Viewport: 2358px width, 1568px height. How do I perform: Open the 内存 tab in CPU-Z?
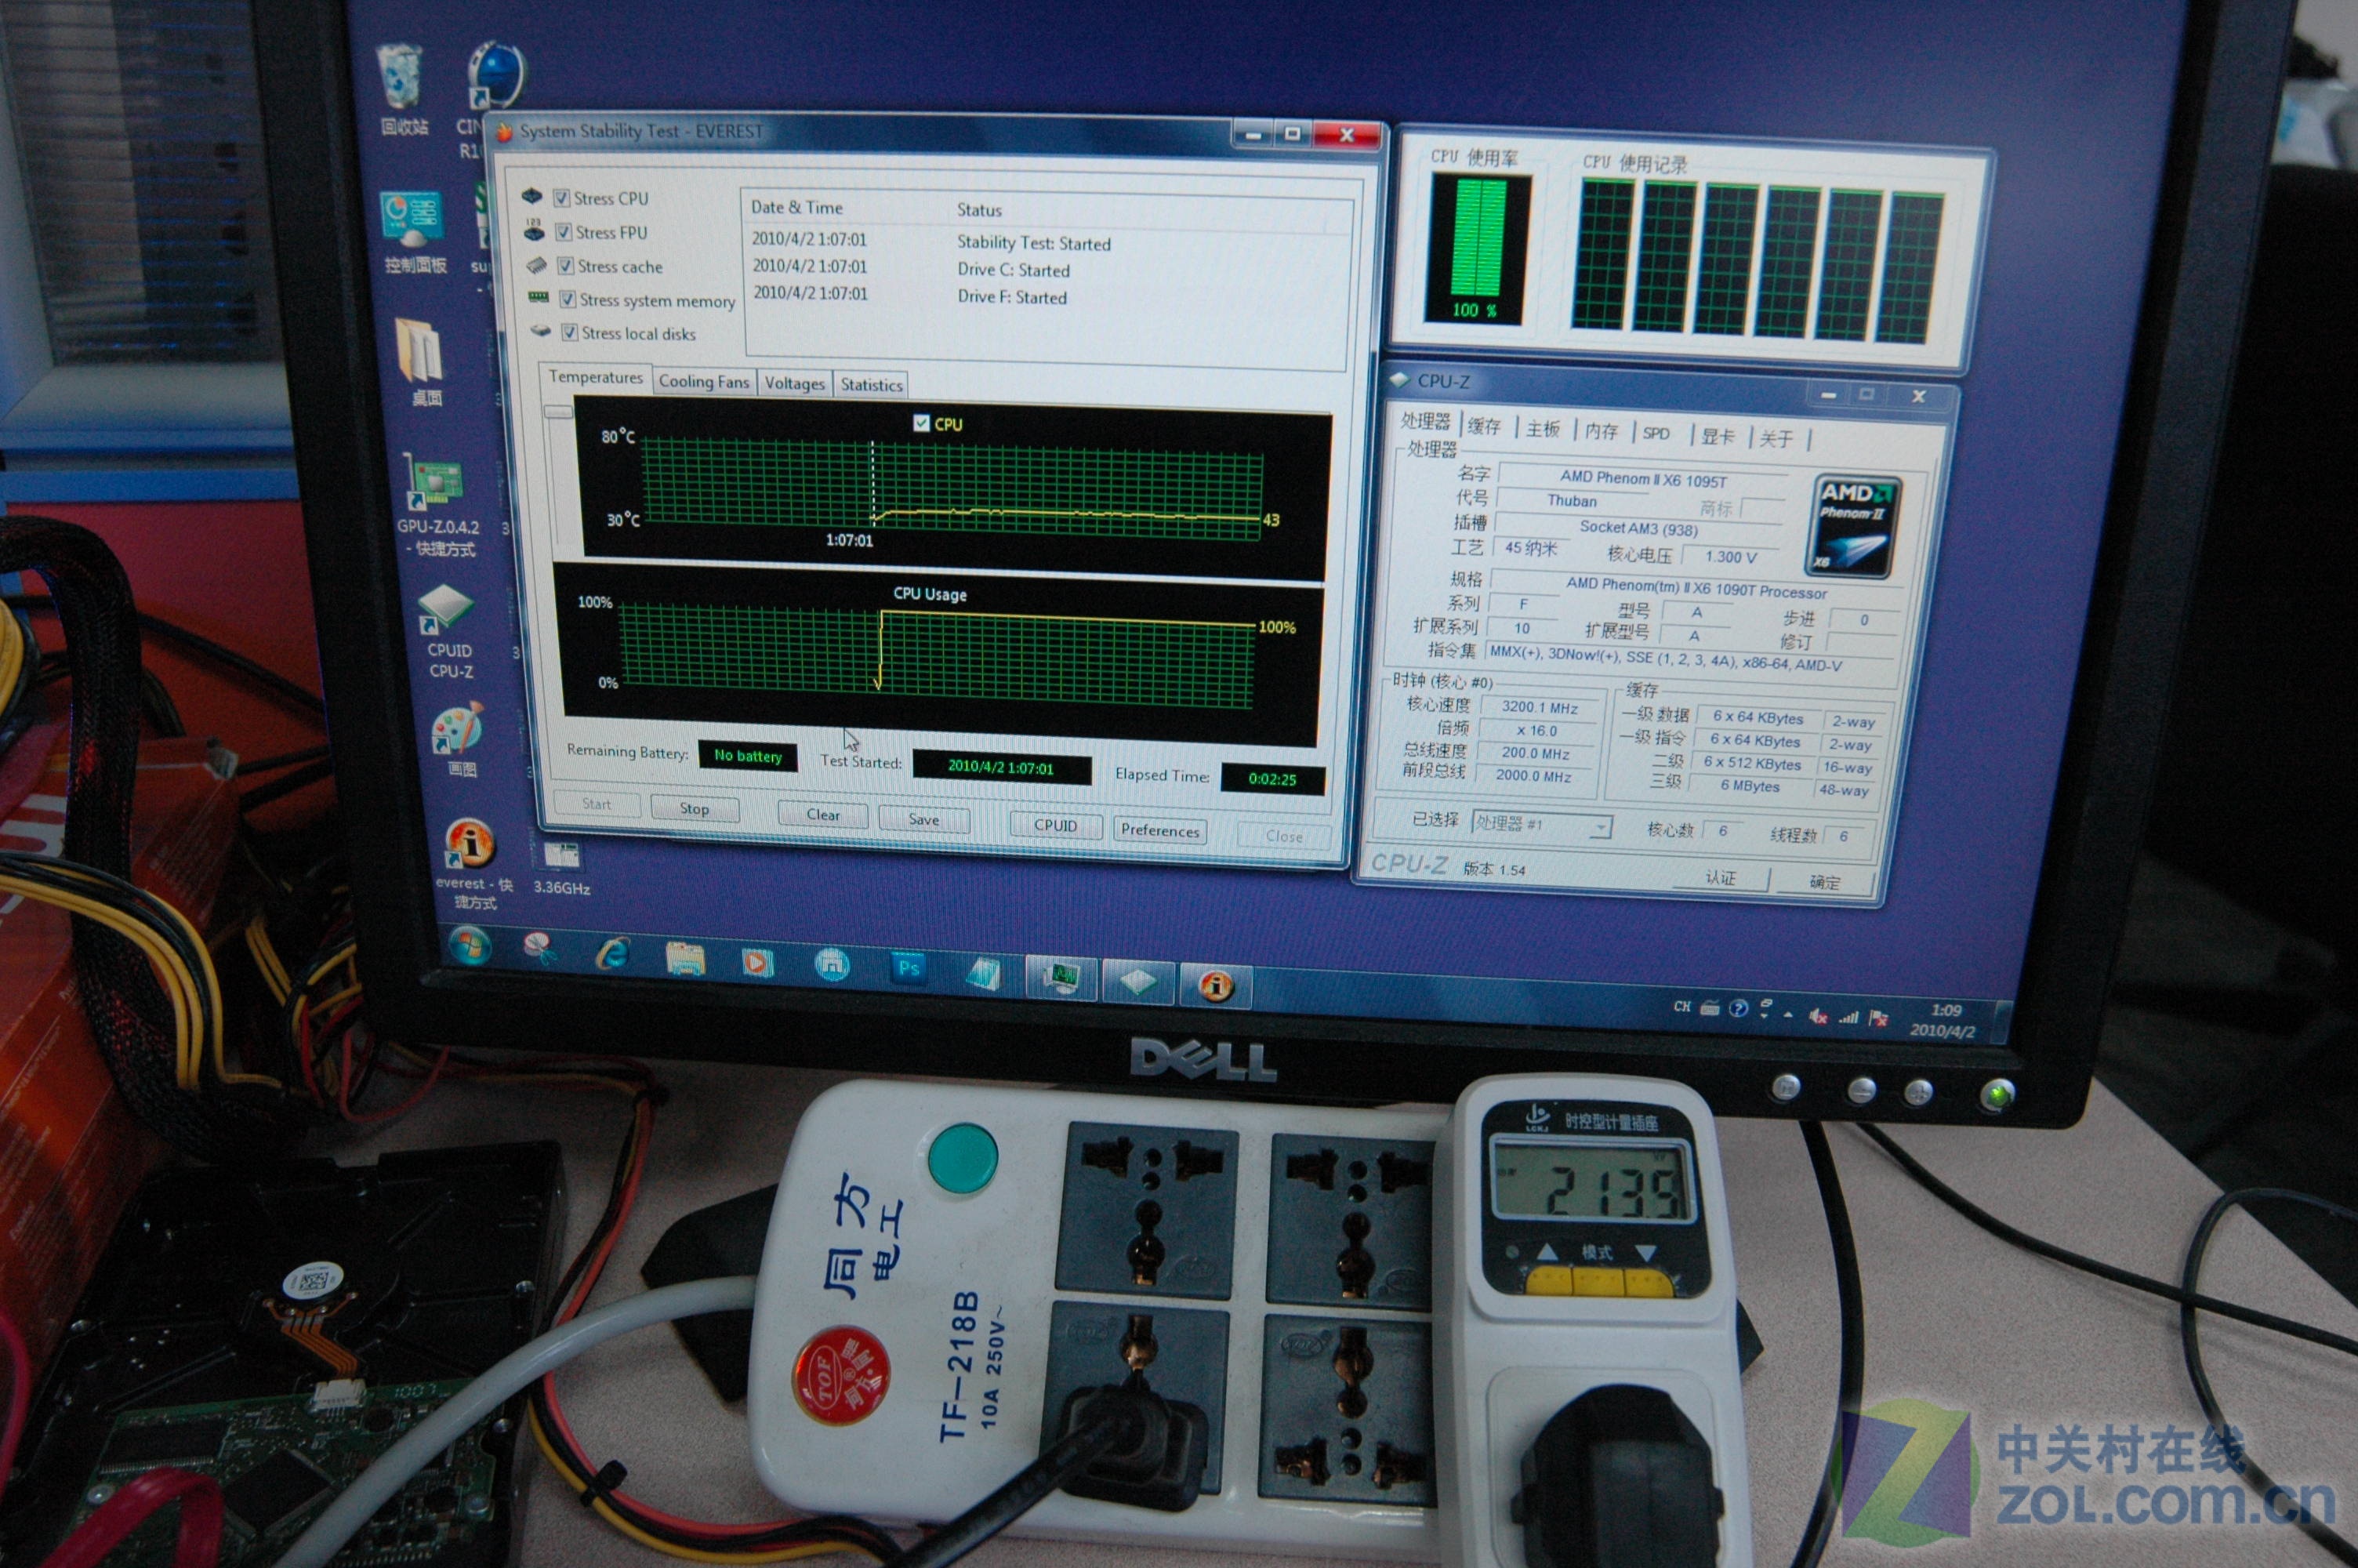pos(1602,431)
